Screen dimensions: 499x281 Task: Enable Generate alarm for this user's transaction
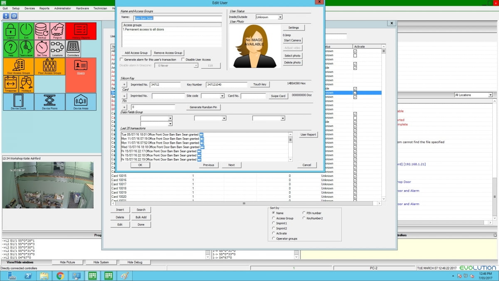(121, 60)
